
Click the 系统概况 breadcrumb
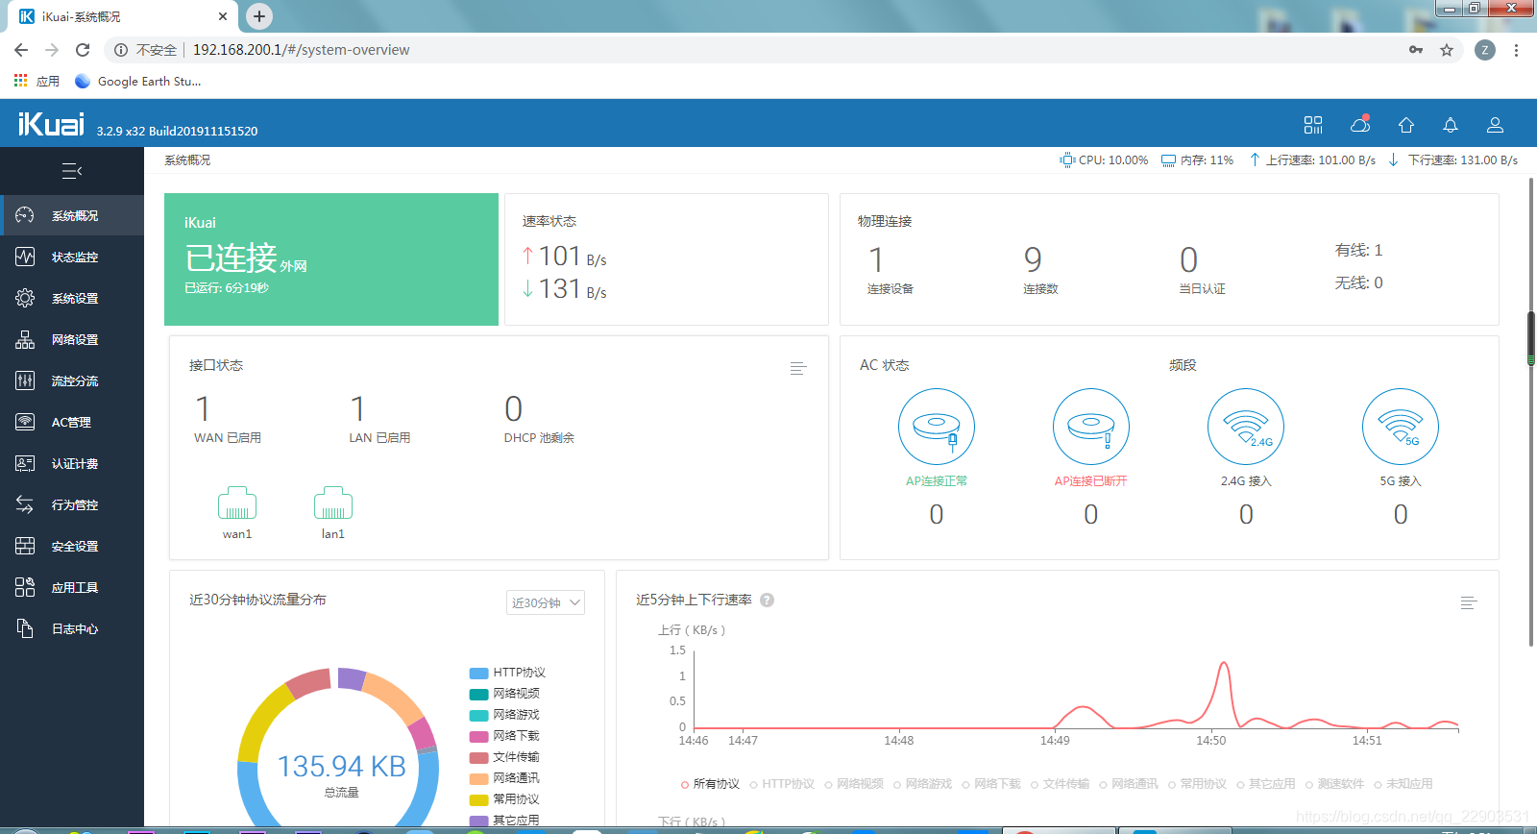[187, 160]
